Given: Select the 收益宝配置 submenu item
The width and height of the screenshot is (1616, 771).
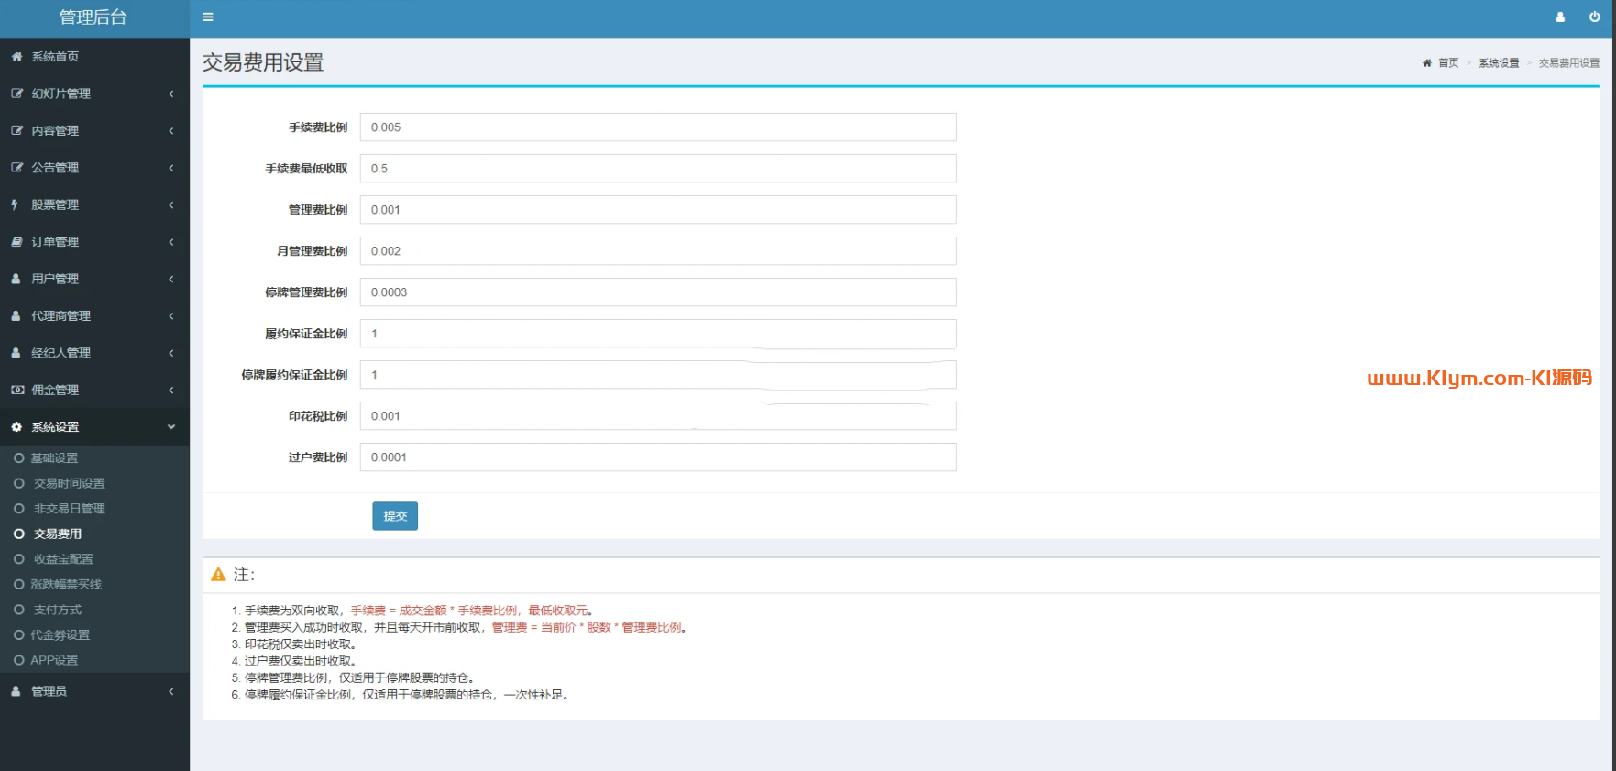Looking at the screenshot, I should coord(63,559).
